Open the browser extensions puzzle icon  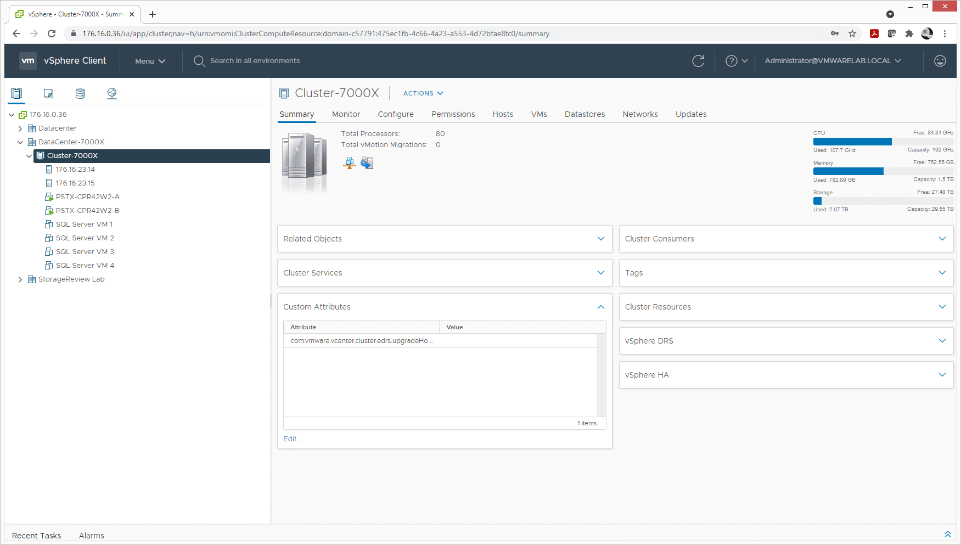pos(909,33)
